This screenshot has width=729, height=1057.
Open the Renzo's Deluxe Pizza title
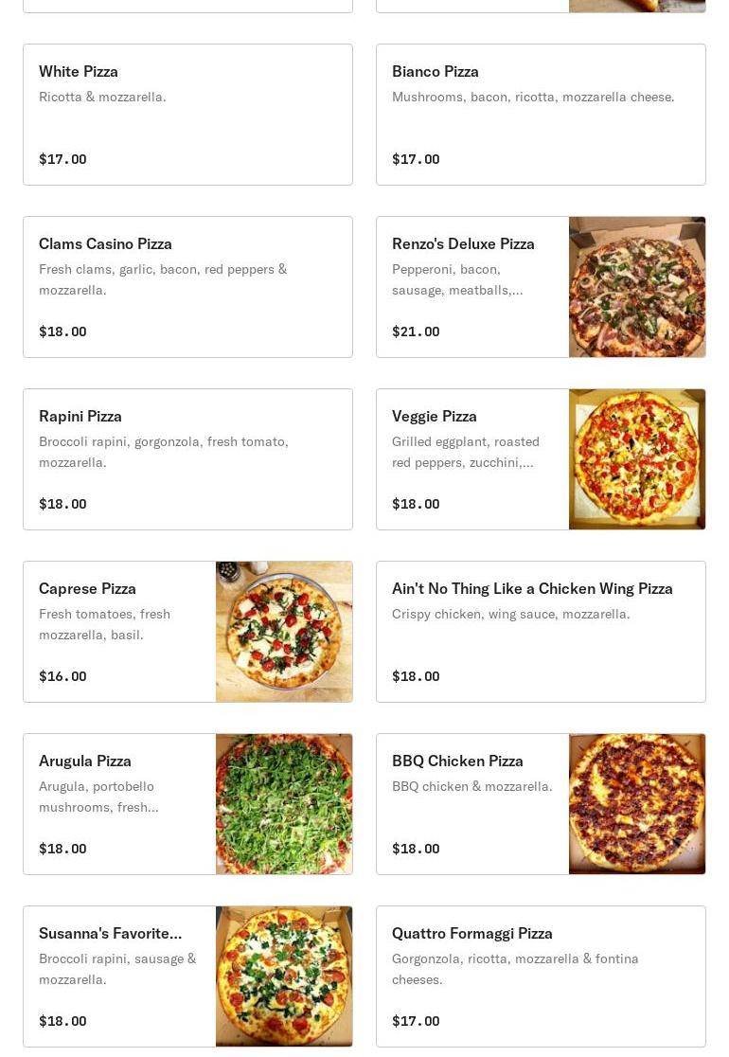click(463, 244)
